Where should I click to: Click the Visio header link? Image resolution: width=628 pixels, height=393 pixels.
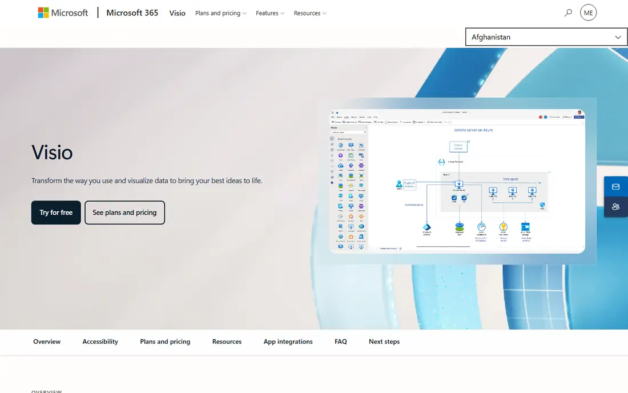pyautogui.click(x=178, y=13)
